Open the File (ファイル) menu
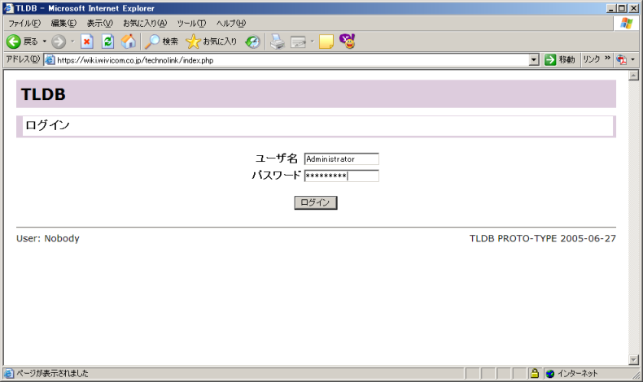This screenshot has height=382, width=643. tap(24, 24)
